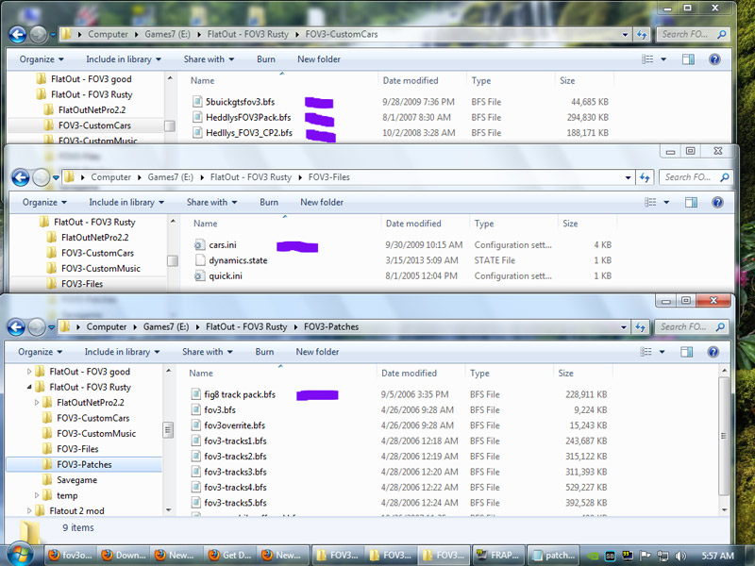Change view icon in FOV3-CustomCars window
755x566 pixels.
tap(647, 59)
